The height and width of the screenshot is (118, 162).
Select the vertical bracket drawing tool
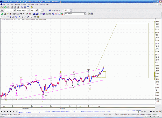point(10,17)
